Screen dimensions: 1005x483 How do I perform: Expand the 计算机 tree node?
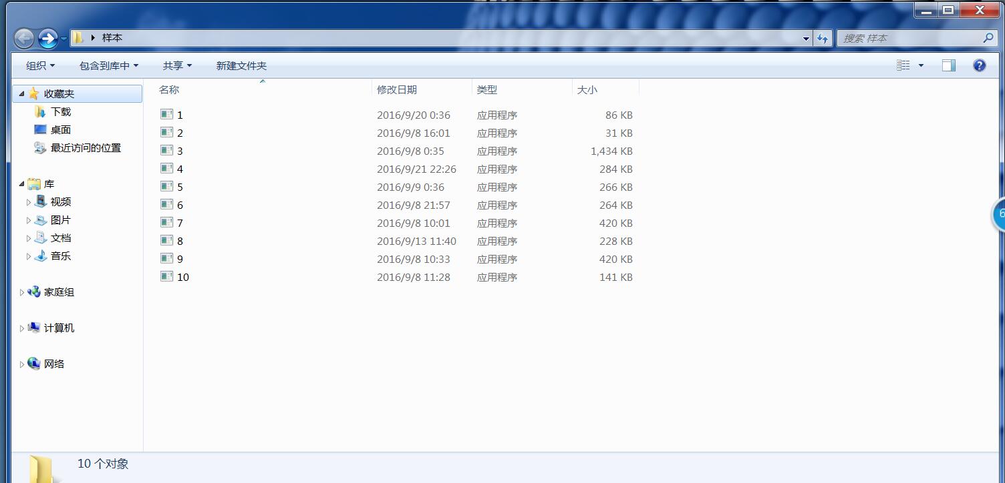click(21, 328)
